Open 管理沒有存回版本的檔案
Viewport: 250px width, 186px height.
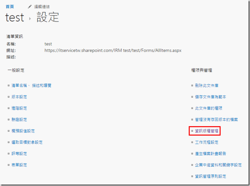point(216,119)
